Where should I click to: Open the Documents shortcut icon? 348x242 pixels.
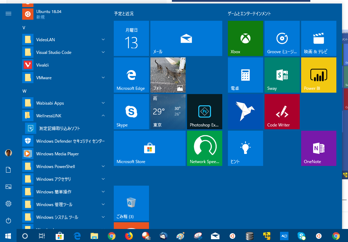tap(8, 170)
